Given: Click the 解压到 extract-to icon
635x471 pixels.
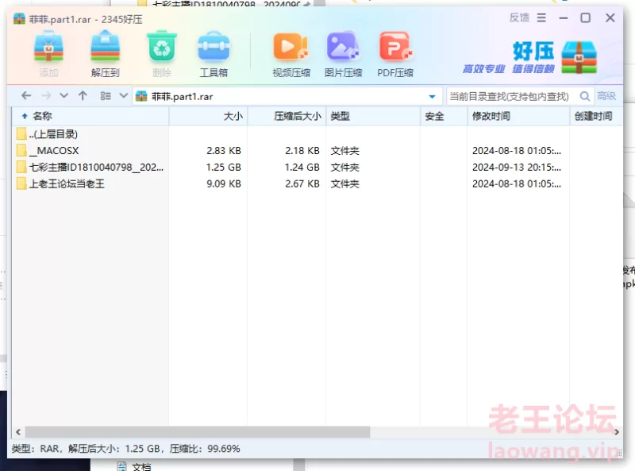Looking at the screenshot, I should 105,48.
